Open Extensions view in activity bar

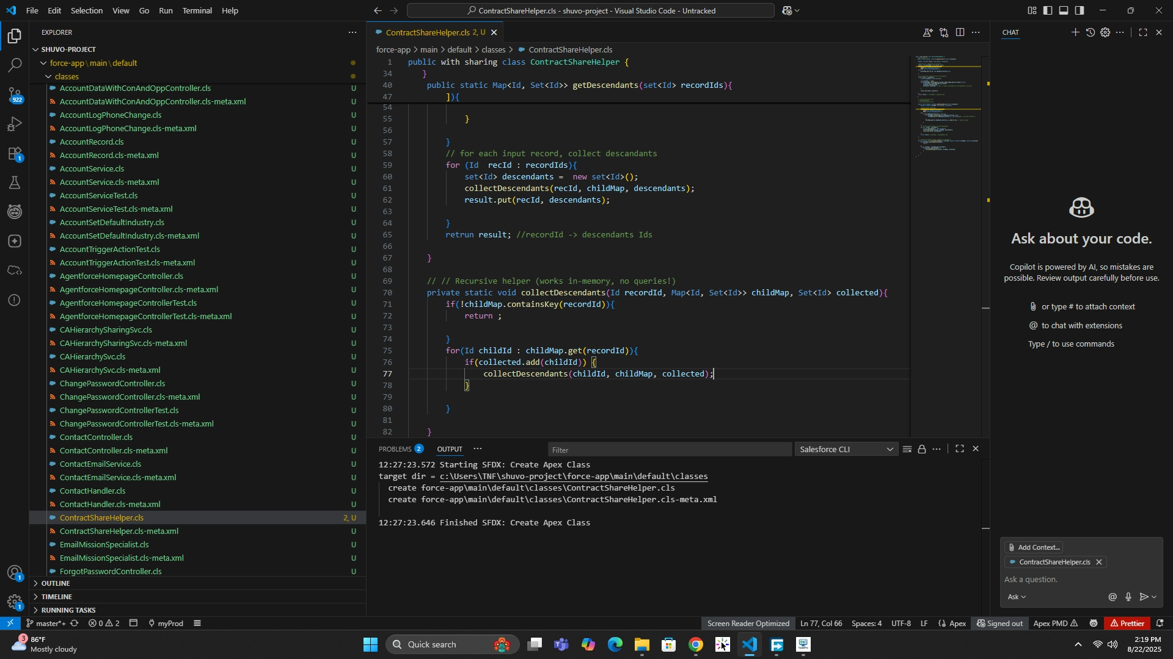(x=15, y=153)
